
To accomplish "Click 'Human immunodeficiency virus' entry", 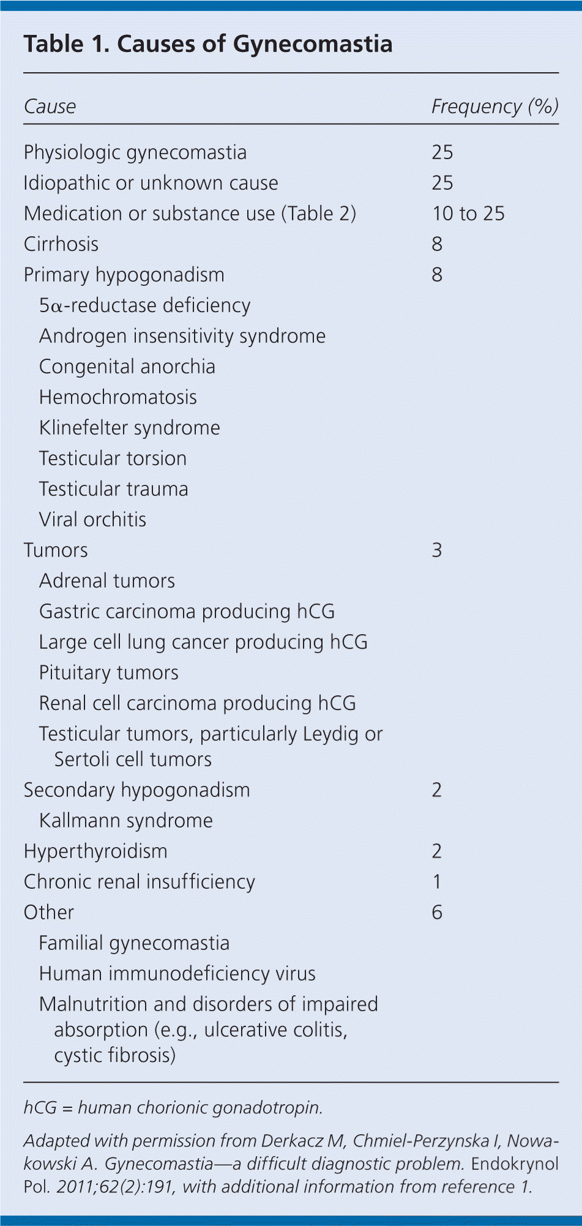I will (177, 974).
